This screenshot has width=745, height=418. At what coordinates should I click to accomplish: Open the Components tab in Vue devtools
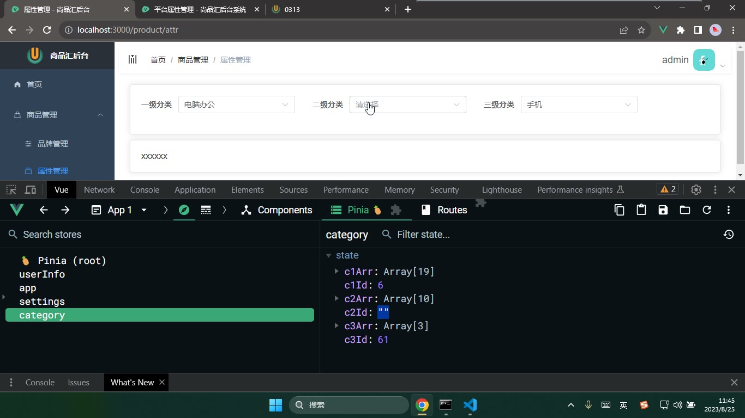click(277, 210)
